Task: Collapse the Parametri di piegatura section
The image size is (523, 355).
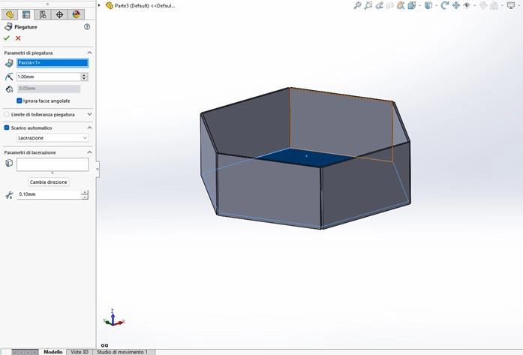Action: pyautogui.click(x=89, y=53)
